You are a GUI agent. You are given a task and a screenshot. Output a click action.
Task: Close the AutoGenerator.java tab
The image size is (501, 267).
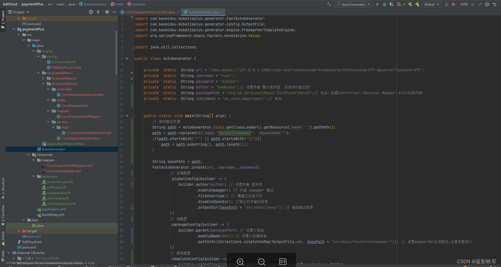click(x=222, y=12)
